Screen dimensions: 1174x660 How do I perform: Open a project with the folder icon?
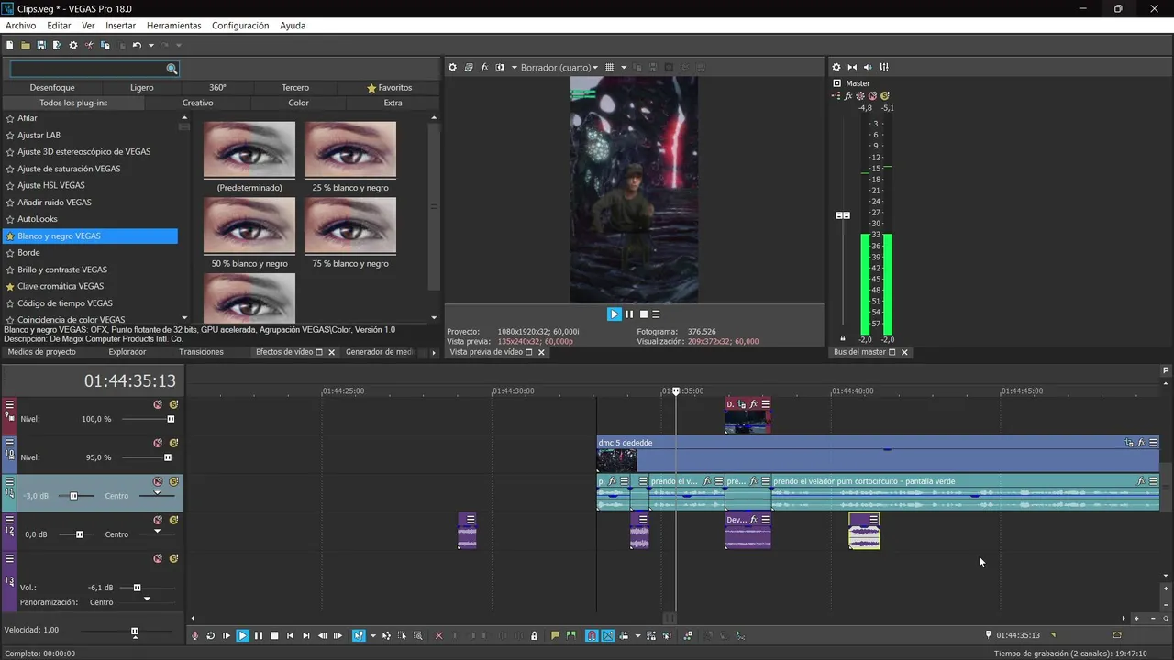(26, 46)
